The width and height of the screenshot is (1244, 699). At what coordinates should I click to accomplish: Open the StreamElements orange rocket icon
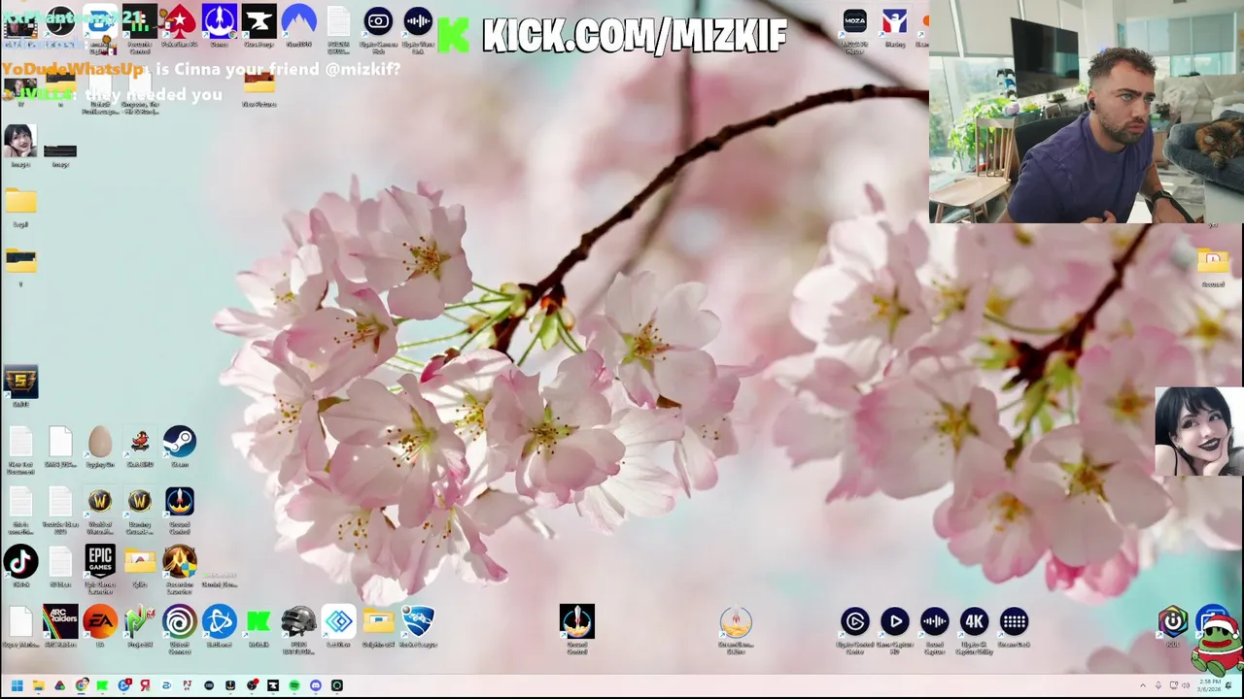coord(736,621)
